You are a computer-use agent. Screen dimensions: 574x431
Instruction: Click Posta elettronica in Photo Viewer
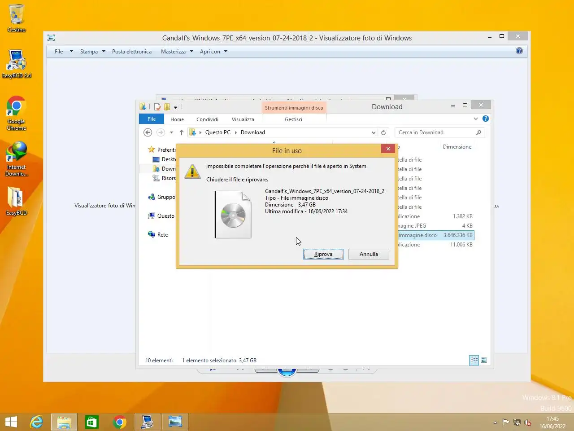[x=132, y=52]
